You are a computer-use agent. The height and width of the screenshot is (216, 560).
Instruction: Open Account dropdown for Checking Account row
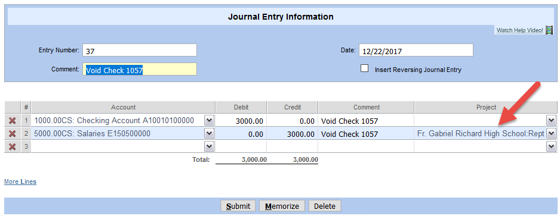coord(210,121)
